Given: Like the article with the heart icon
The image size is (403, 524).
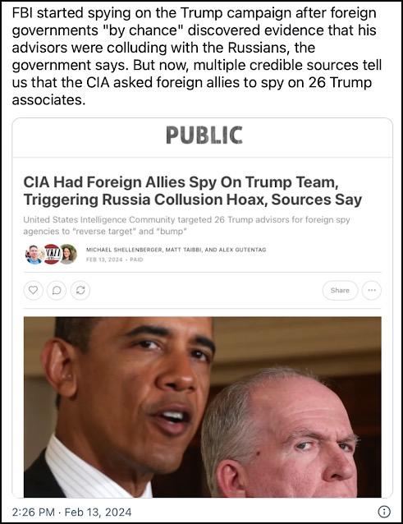Looking at the screenshot, I should click(x=33, y=290).
